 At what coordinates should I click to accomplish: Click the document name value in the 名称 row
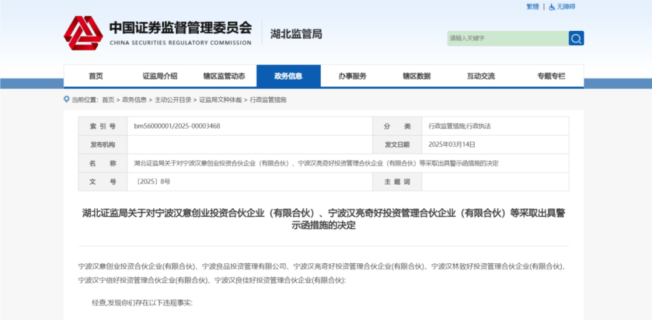(x=316, y=164)
